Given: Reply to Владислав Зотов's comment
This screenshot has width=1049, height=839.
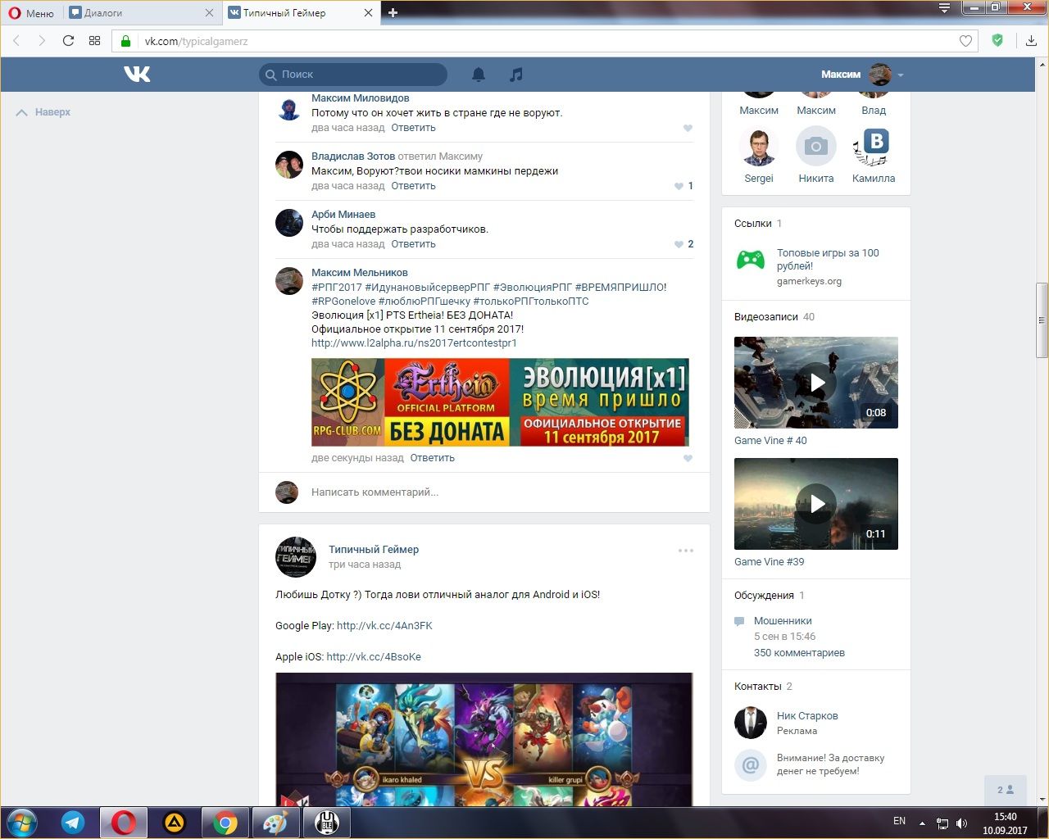Looking at the screenshot, I should tap(413, 186).
